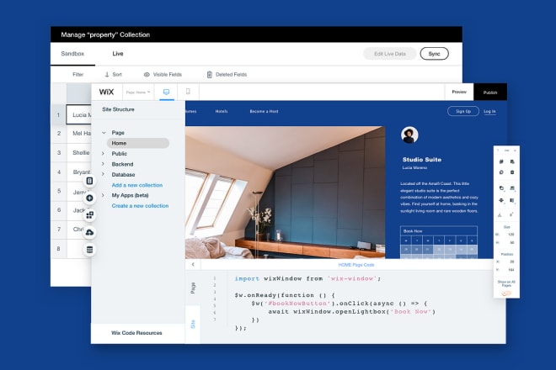The height and width of the screenshot is (370, 556).
Task: Open Hotels in site navigation
Action: 222,111
